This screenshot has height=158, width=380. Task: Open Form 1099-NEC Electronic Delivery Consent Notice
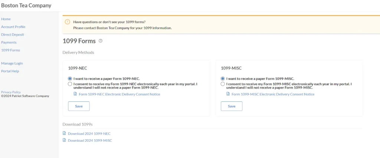[119, 94]
